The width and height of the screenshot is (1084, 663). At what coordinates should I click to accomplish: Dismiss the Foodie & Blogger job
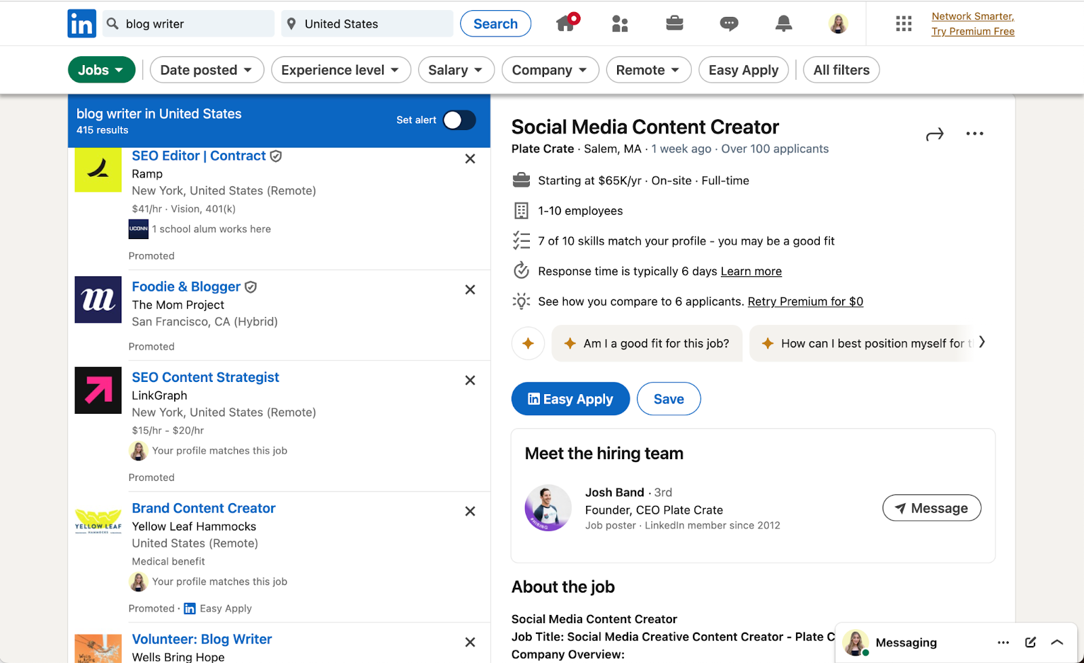coord(470,290)
